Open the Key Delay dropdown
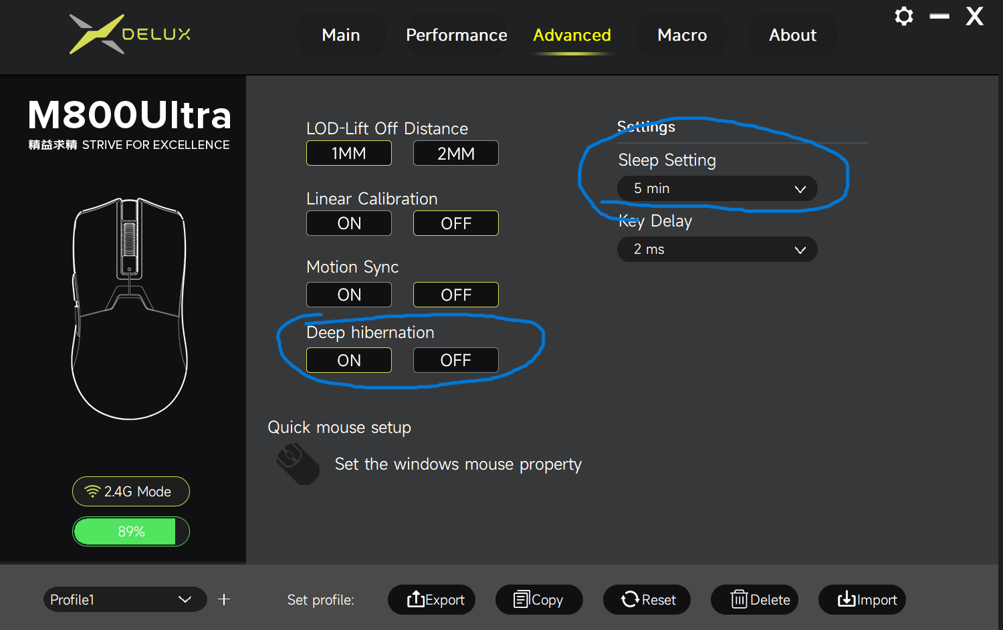Screen dimensions: 1003x630 pos(717,249)
